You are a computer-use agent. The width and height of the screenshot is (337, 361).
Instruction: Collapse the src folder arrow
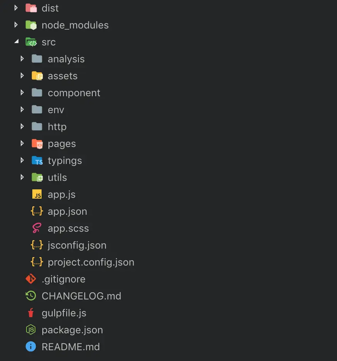click(x=16, y=42)
